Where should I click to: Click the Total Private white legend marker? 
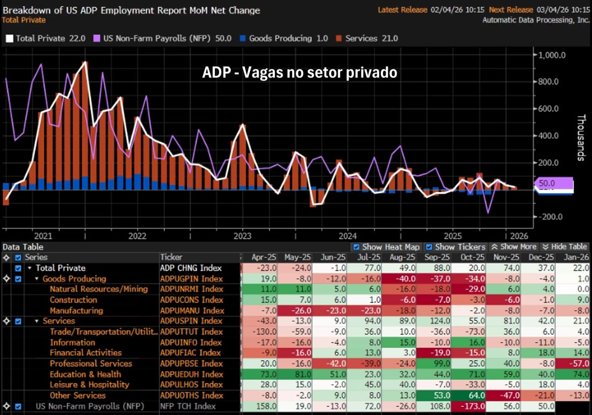[x=9, y=38]
